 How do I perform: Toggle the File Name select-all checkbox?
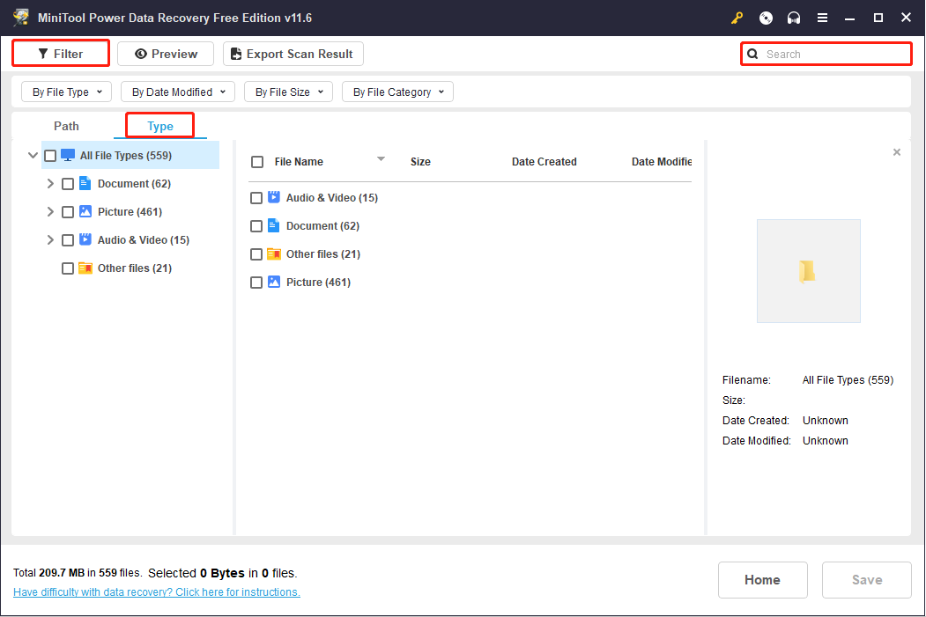click(x=257, y=162)
